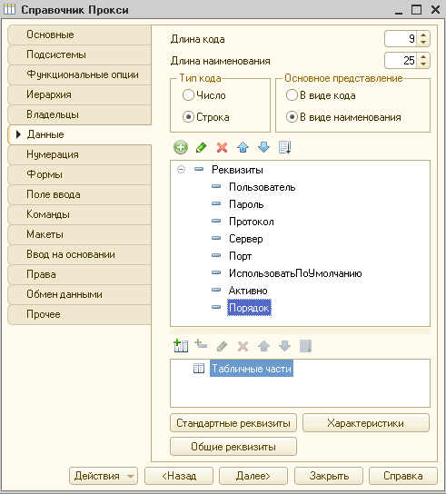Collapse the Реквизиты tree node
The height and width of the screenshot is (494, 446).
pos(181,170)
